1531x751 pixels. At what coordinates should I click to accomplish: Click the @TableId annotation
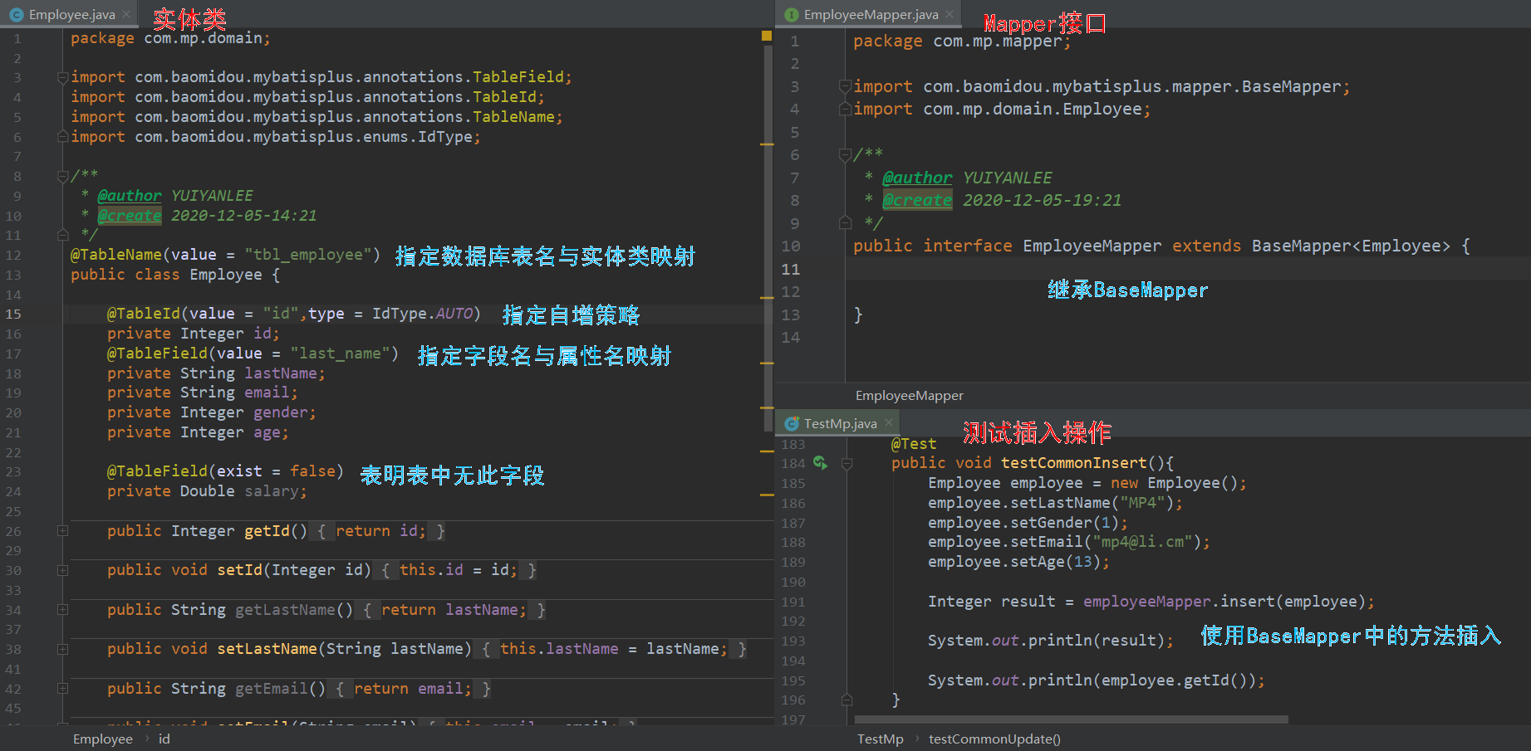pyautogui.click(x=144, y=314)
